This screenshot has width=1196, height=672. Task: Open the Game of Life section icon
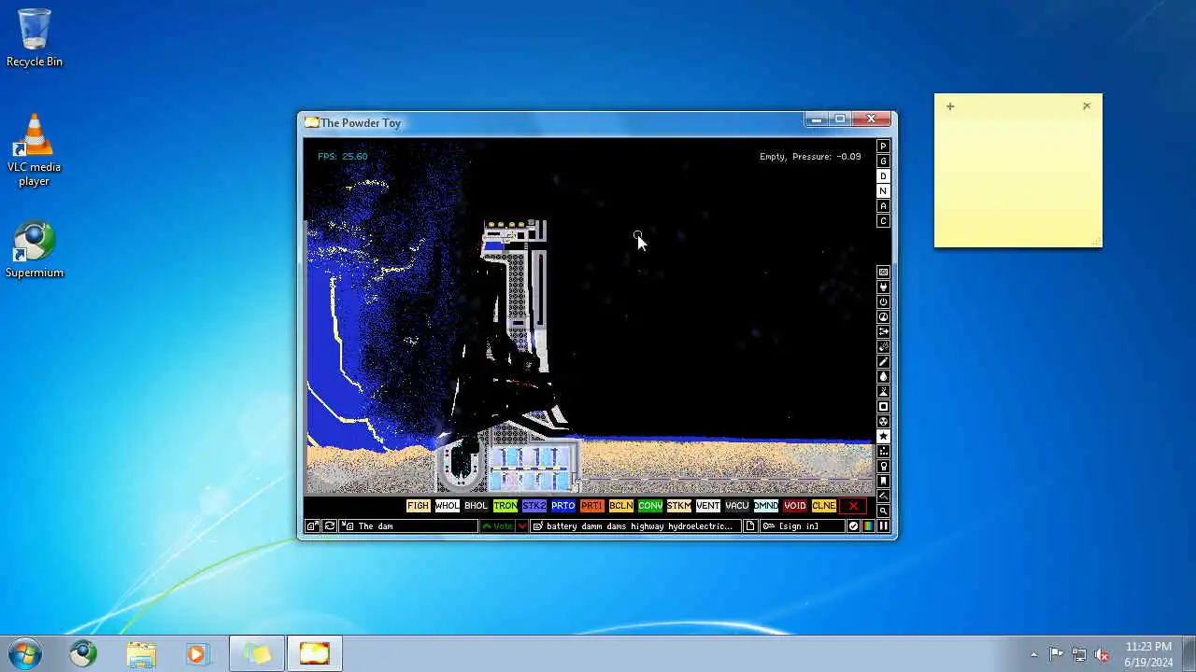883,452
